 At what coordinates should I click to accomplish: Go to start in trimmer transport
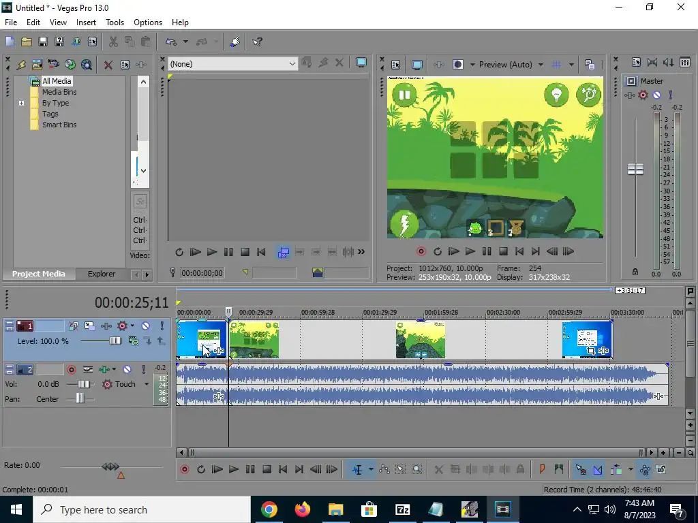pos(261,252)
